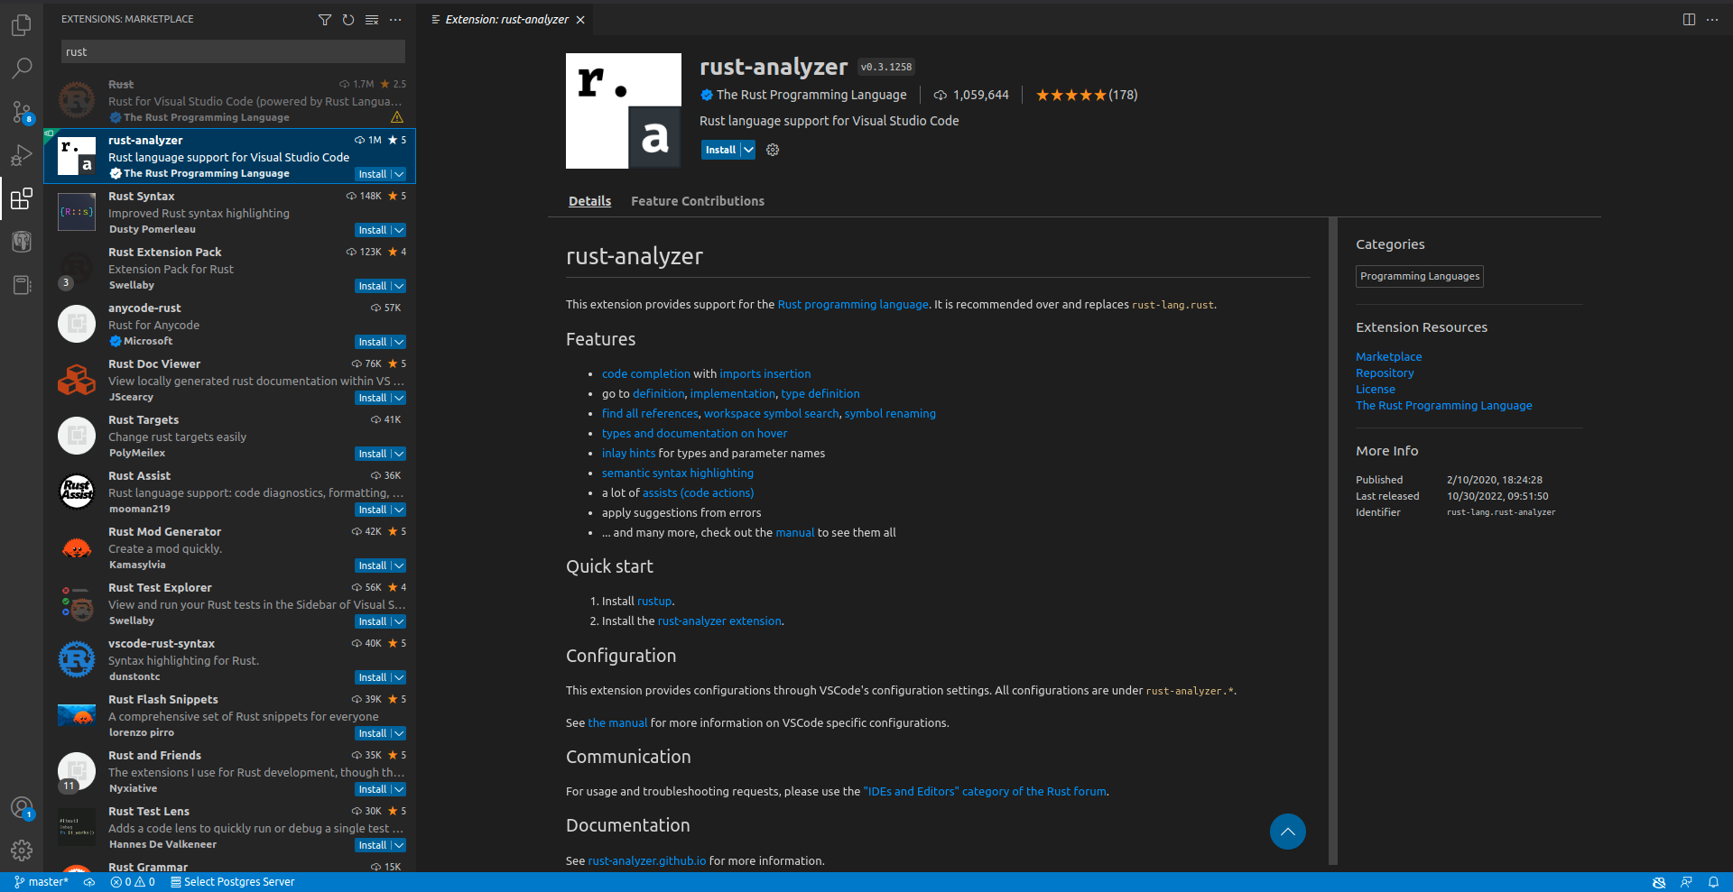Open the rustup link in Quick start
Screen dimensions: 1733x892
click(654, 602)
